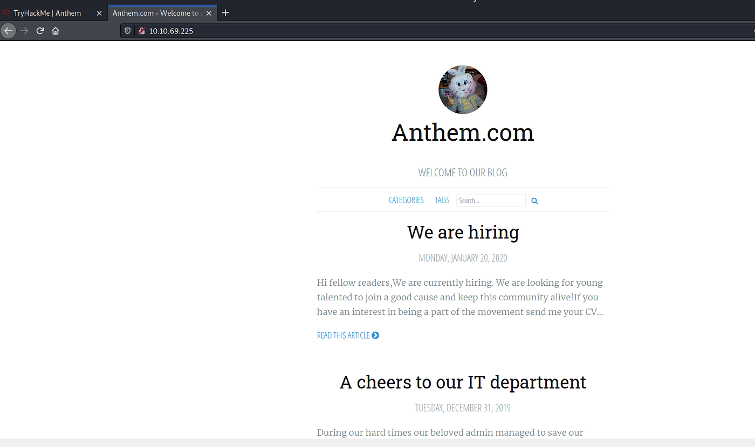Viewport: 755px width, 447px height.
Task: Switch to the TryHackMe | Anthem tab
Action: 53,13
